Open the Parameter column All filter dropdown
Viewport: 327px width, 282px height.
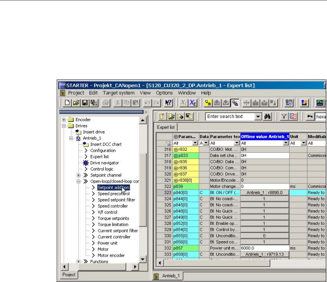pyautogui.click(x=195, y=143)
